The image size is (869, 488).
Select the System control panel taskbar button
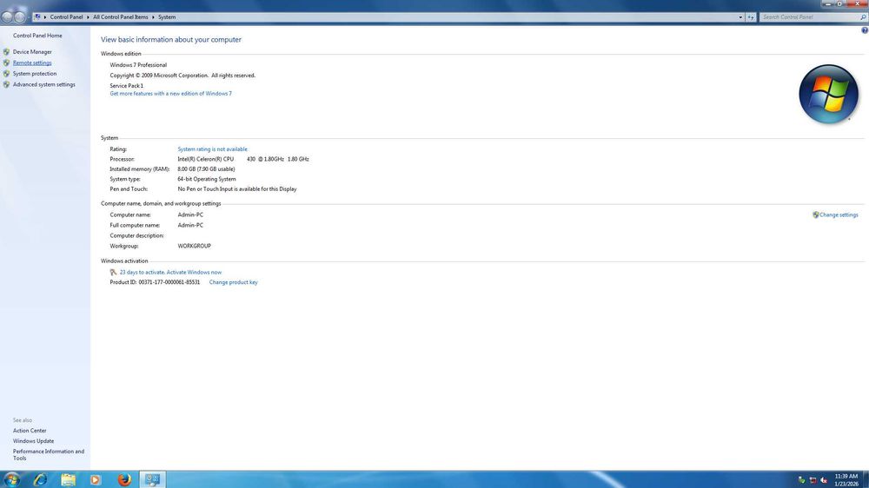click(152, 479)
